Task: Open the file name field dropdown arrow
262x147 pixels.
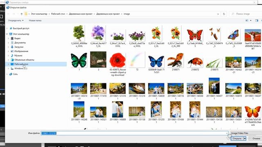Action: tap(226, 133)
